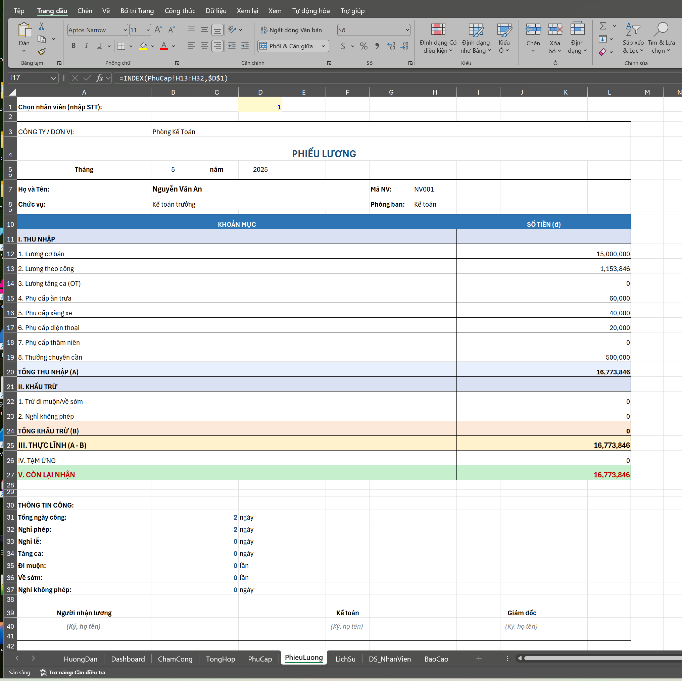Click the insert function fx icon
The image size is (682, 681).
(x=99, y=78)
